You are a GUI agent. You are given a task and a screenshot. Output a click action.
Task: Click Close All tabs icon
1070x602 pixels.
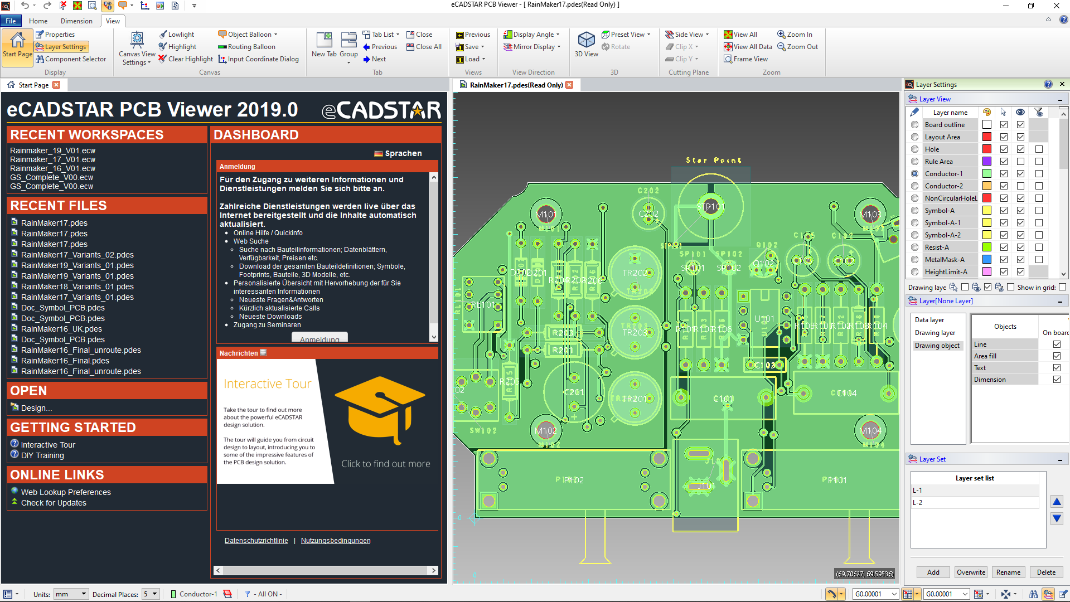pyautogui.click(x=424, y=47)
